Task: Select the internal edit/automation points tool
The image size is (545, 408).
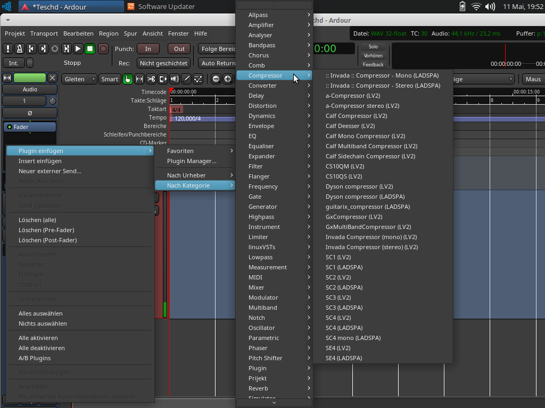Action: click(198, 79)
